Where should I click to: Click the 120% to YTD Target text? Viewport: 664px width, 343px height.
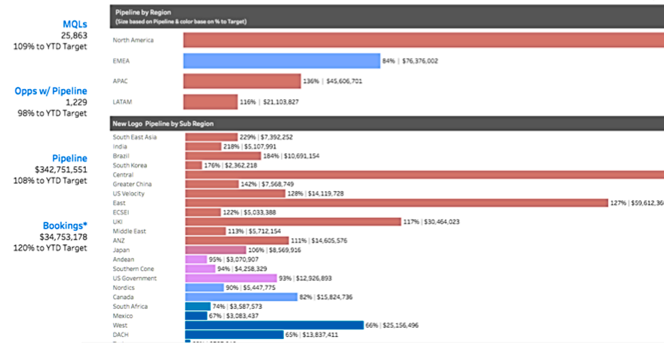[51, 248]
